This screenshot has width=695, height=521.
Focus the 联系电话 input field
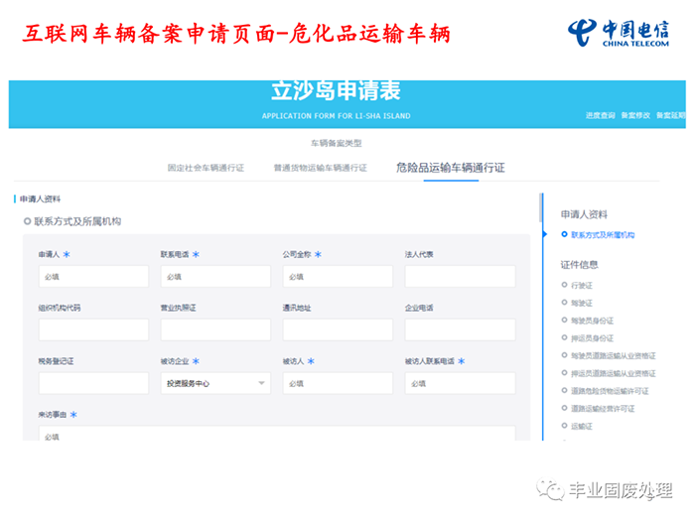[215, 277]
